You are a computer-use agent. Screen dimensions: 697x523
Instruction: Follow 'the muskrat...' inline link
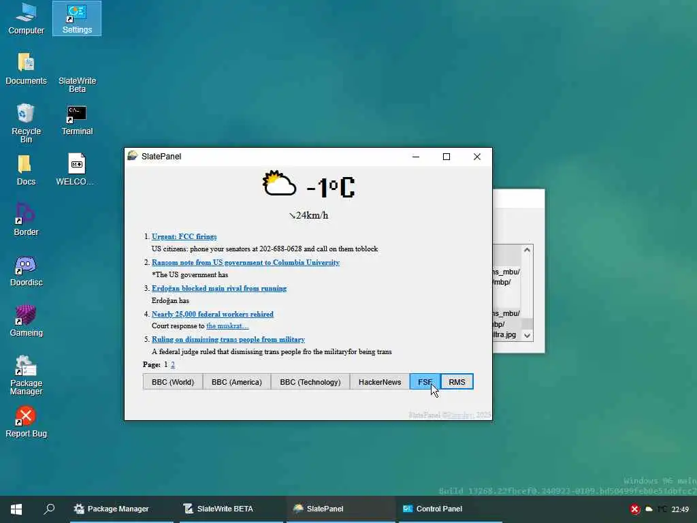(227, 326)
